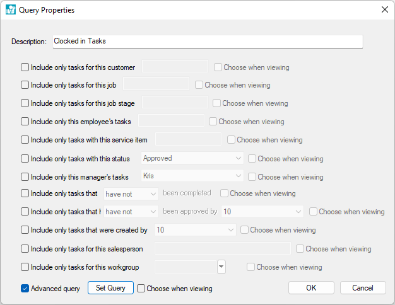395x305 pixels.
Task: Click the Description text field
Action: [208, 42]
